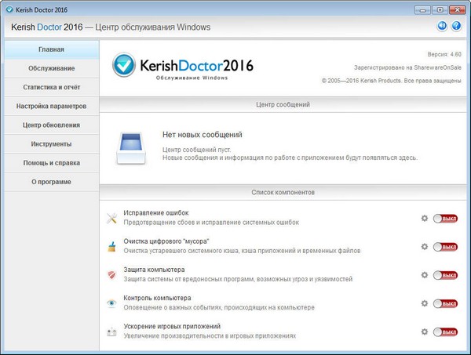Open gear settings for Ускорение игровых приложений
471x355 pixels.
pos(425,331)
